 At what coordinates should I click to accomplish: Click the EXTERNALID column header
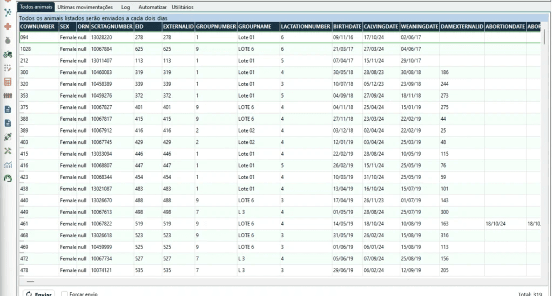coord(178,27)
